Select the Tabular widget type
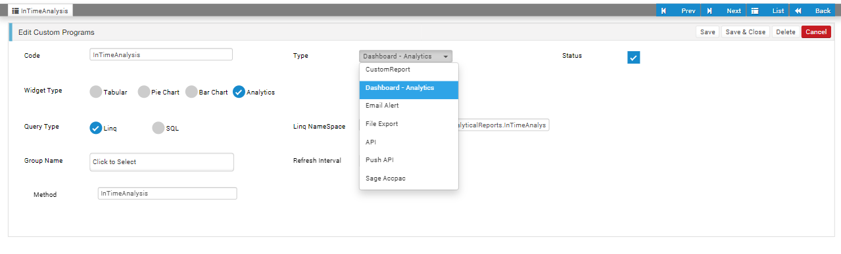841x254 pixels. 95,92
